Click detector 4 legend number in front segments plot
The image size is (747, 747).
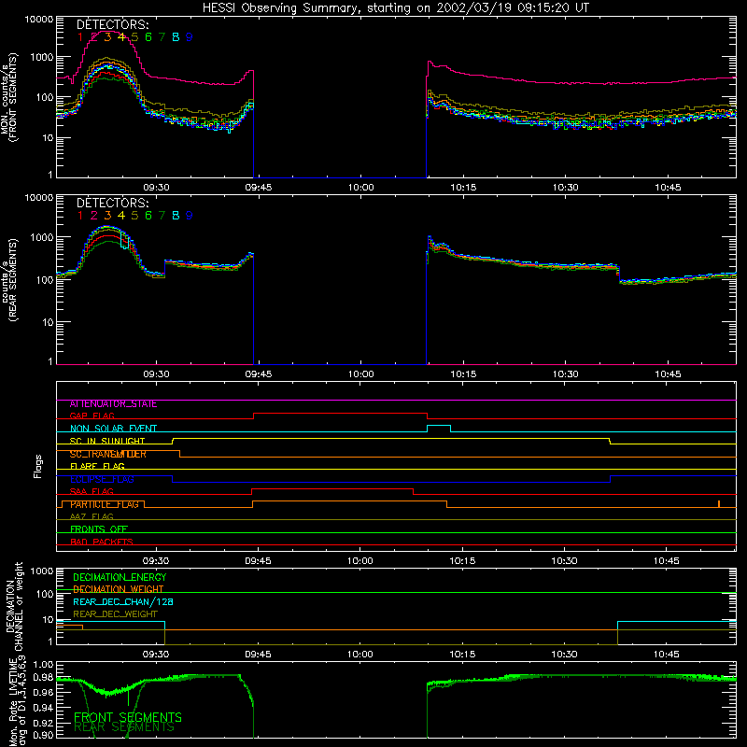coord(121,37)
